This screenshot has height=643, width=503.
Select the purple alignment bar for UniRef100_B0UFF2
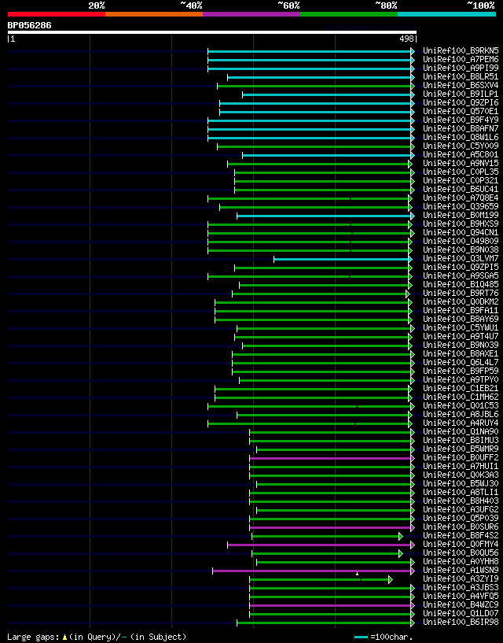pos(332,459)
